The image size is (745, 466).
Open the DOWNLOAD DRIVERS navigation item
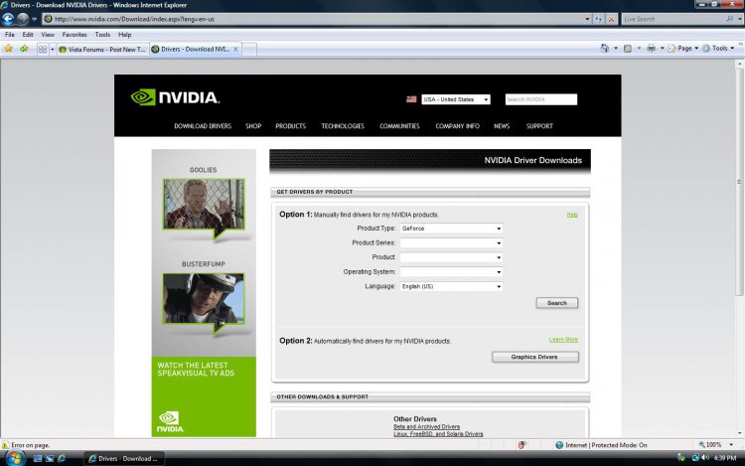pyautogui.click(x=203, y=126)
